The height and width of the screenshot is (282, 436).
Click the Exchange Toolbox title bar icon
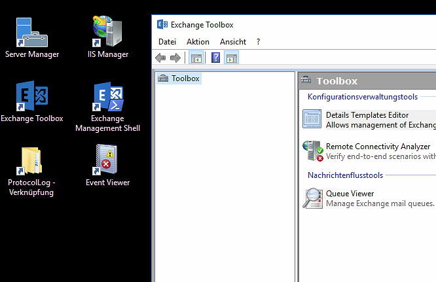pos(162,25)
